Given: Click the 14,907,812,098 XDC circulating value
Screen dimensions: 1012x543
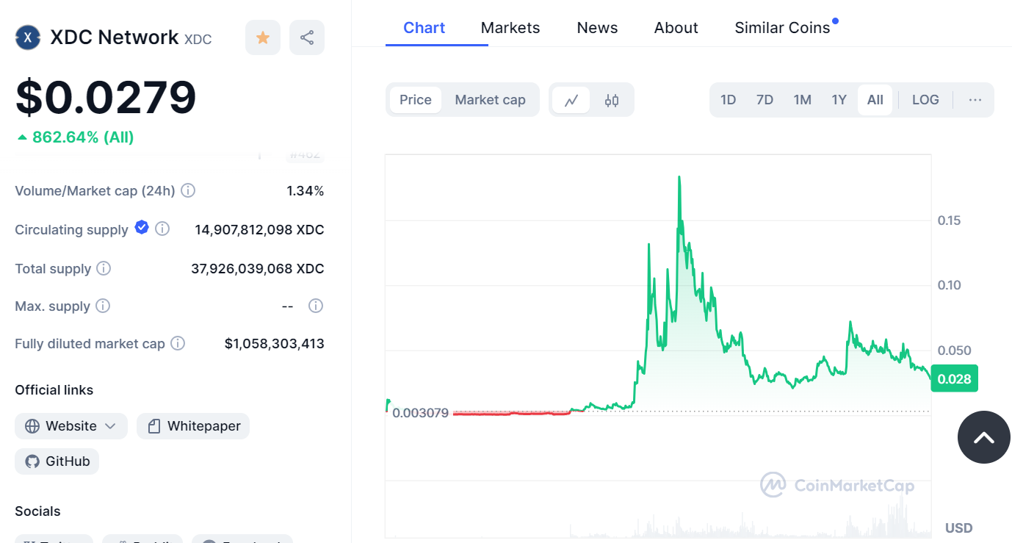Looking at the screenshot, I should tap(259, 230).
